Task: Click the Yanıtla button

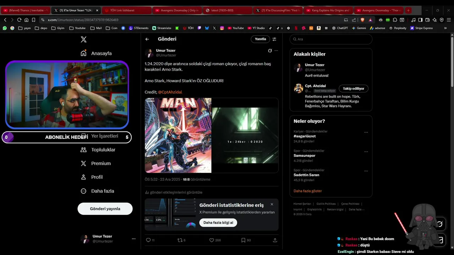Action: click(260, 39)
